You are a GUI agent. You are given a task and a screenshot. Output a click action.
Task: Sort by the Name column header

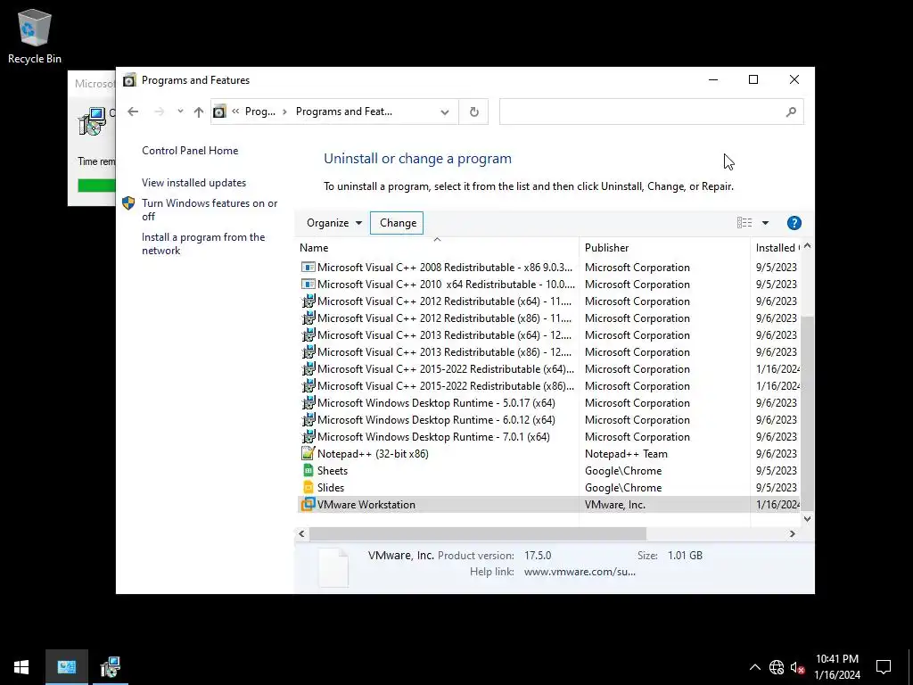tap(437, 248)
